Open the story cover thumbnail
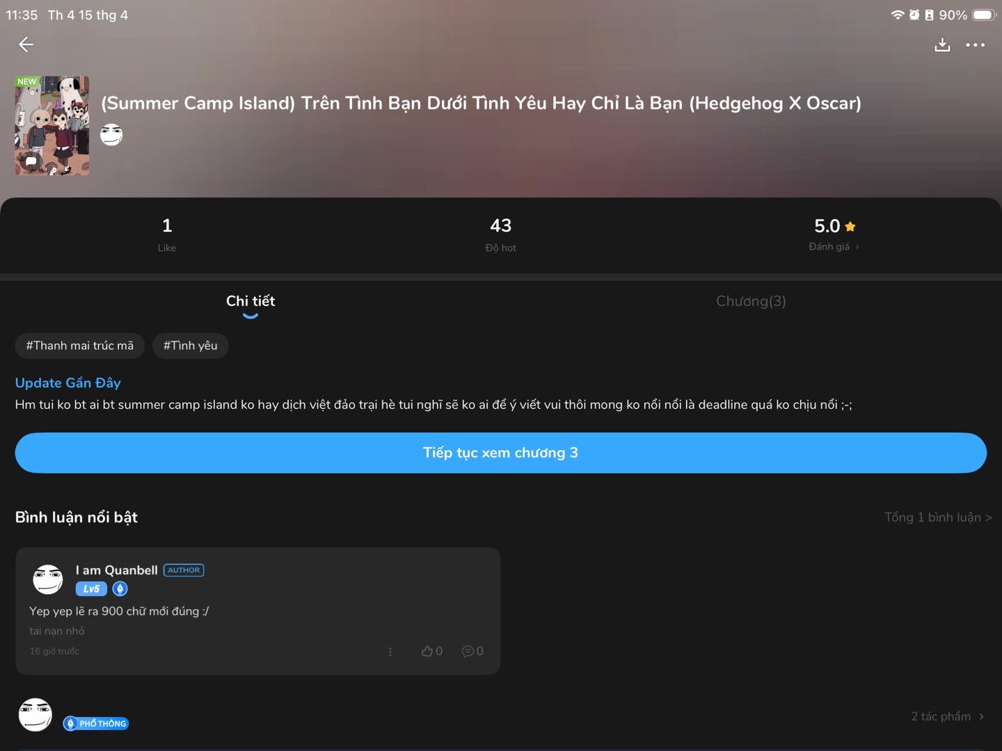This screenshot has width=1002, height=751. (x=52, y=125)
